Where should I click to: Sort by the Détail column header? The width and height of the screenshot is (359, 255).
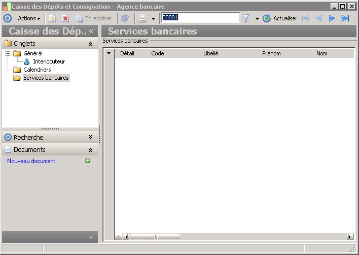click(127, 53)
